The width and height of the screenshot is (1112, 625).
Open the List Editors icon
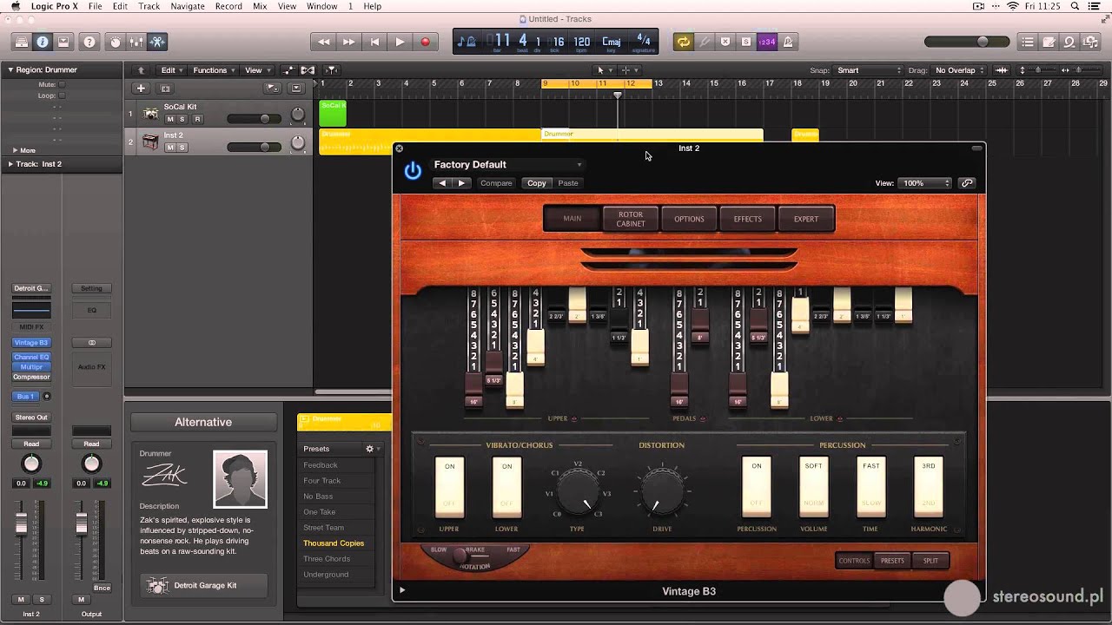click(x=1028, y=42)
